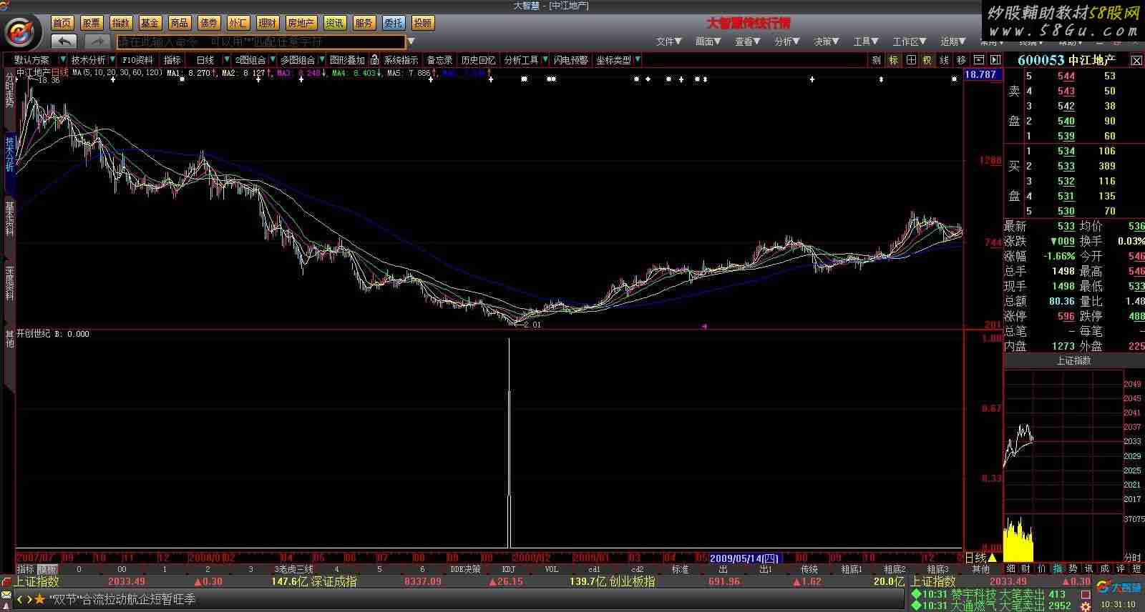1145x612 pixels.
Task: Select the DDE决策 indicator tab
Action: click(465, 569)
